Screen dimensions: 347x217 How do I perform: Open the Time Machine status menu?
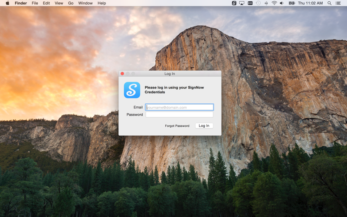coord(258,3)
